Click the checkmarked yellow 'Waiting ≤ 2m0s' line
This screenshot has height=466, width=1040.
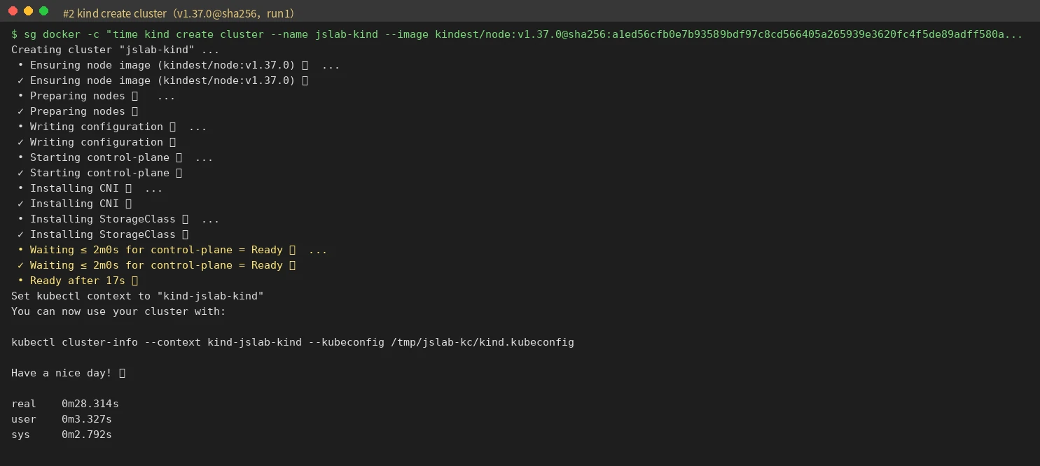[157, 265]
